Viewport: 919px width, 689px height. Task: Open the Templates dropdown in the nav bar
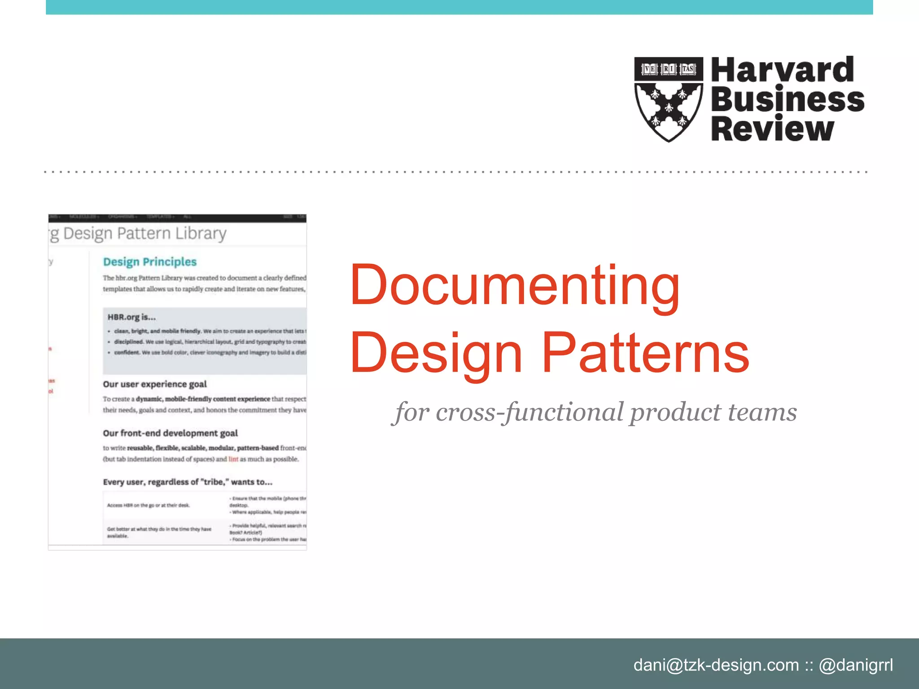(160, 217)
